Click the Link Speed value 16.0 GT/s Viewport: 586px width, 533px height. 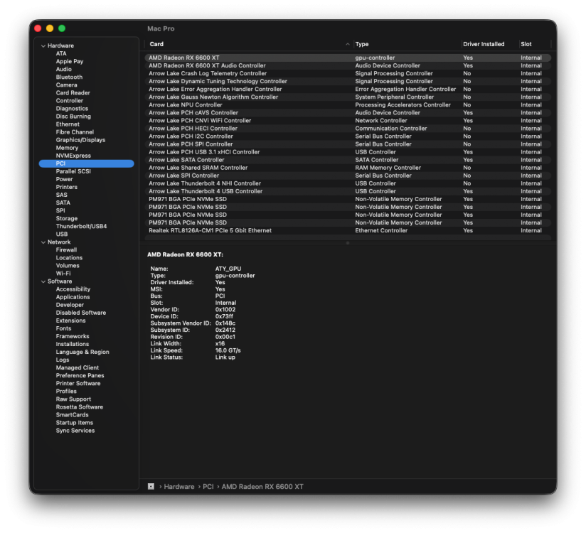pyautogui.click(x=228, y=350)
